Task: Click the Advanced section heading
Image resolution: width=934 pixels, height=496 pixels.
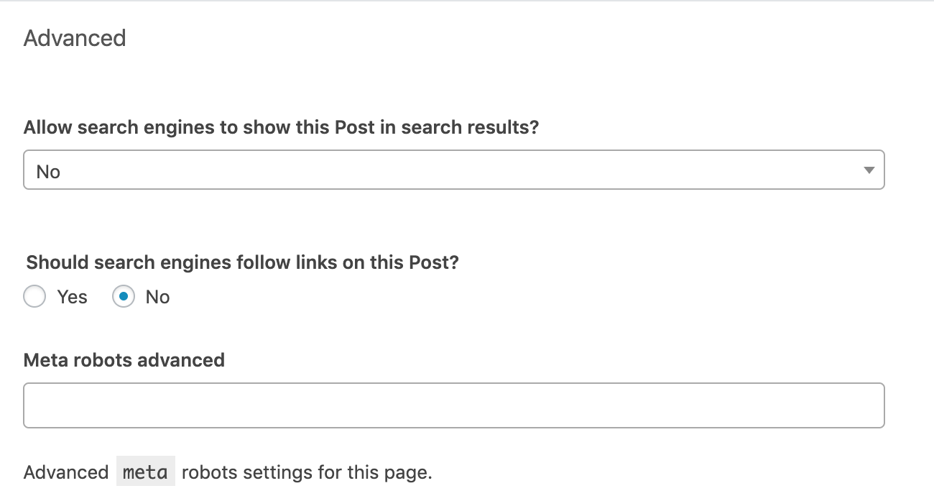Action: (75, 38)
